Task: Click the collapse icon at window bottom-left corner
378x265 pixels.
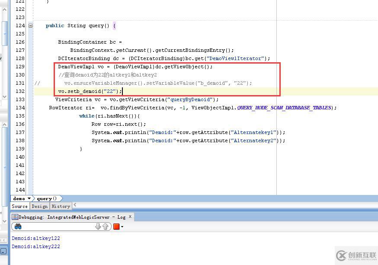Action: (x=3, y=251)
